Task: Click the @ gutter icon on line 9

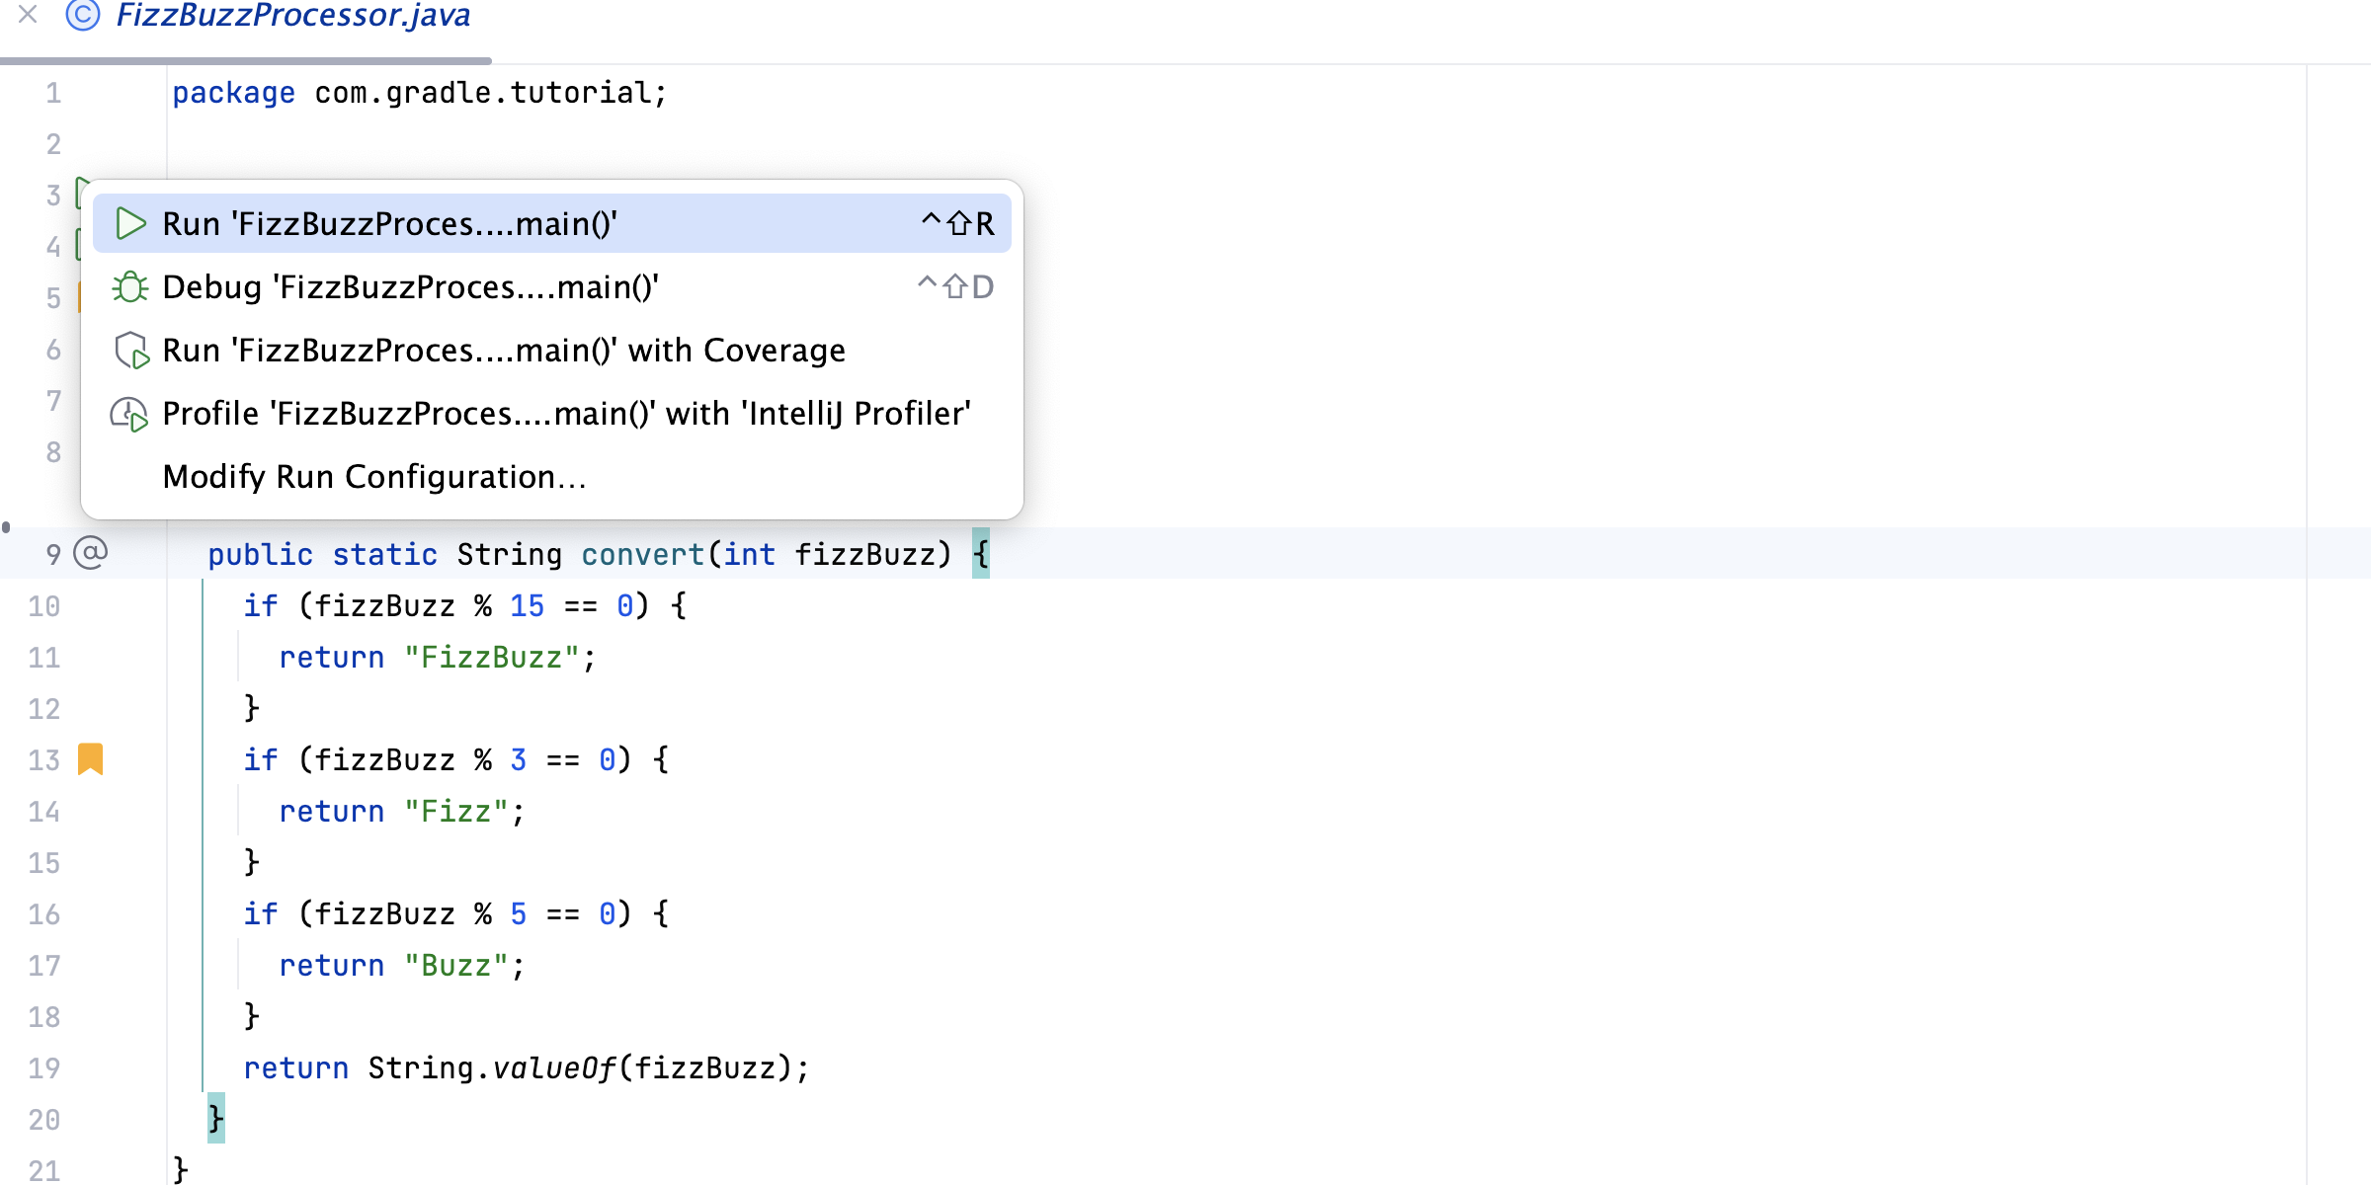Action: click(x=91, y=552)
